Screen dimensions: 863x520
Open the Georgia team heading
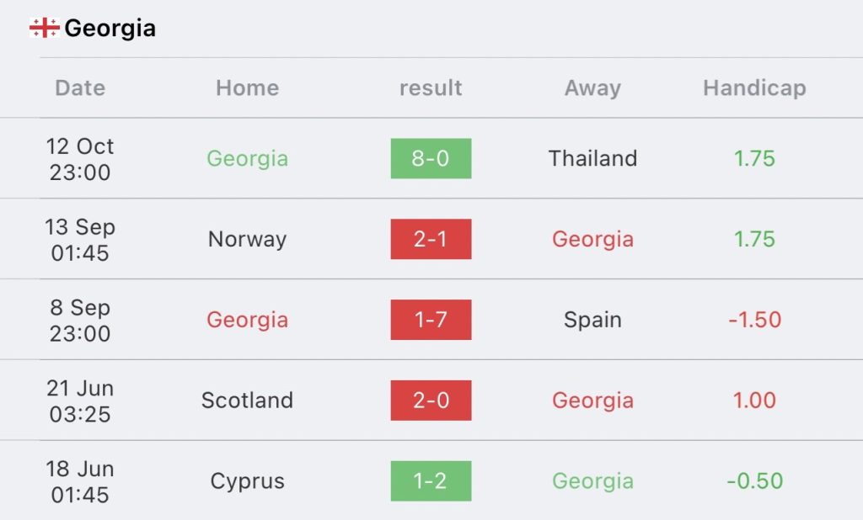pyautogui.click(x=110, y=28)
